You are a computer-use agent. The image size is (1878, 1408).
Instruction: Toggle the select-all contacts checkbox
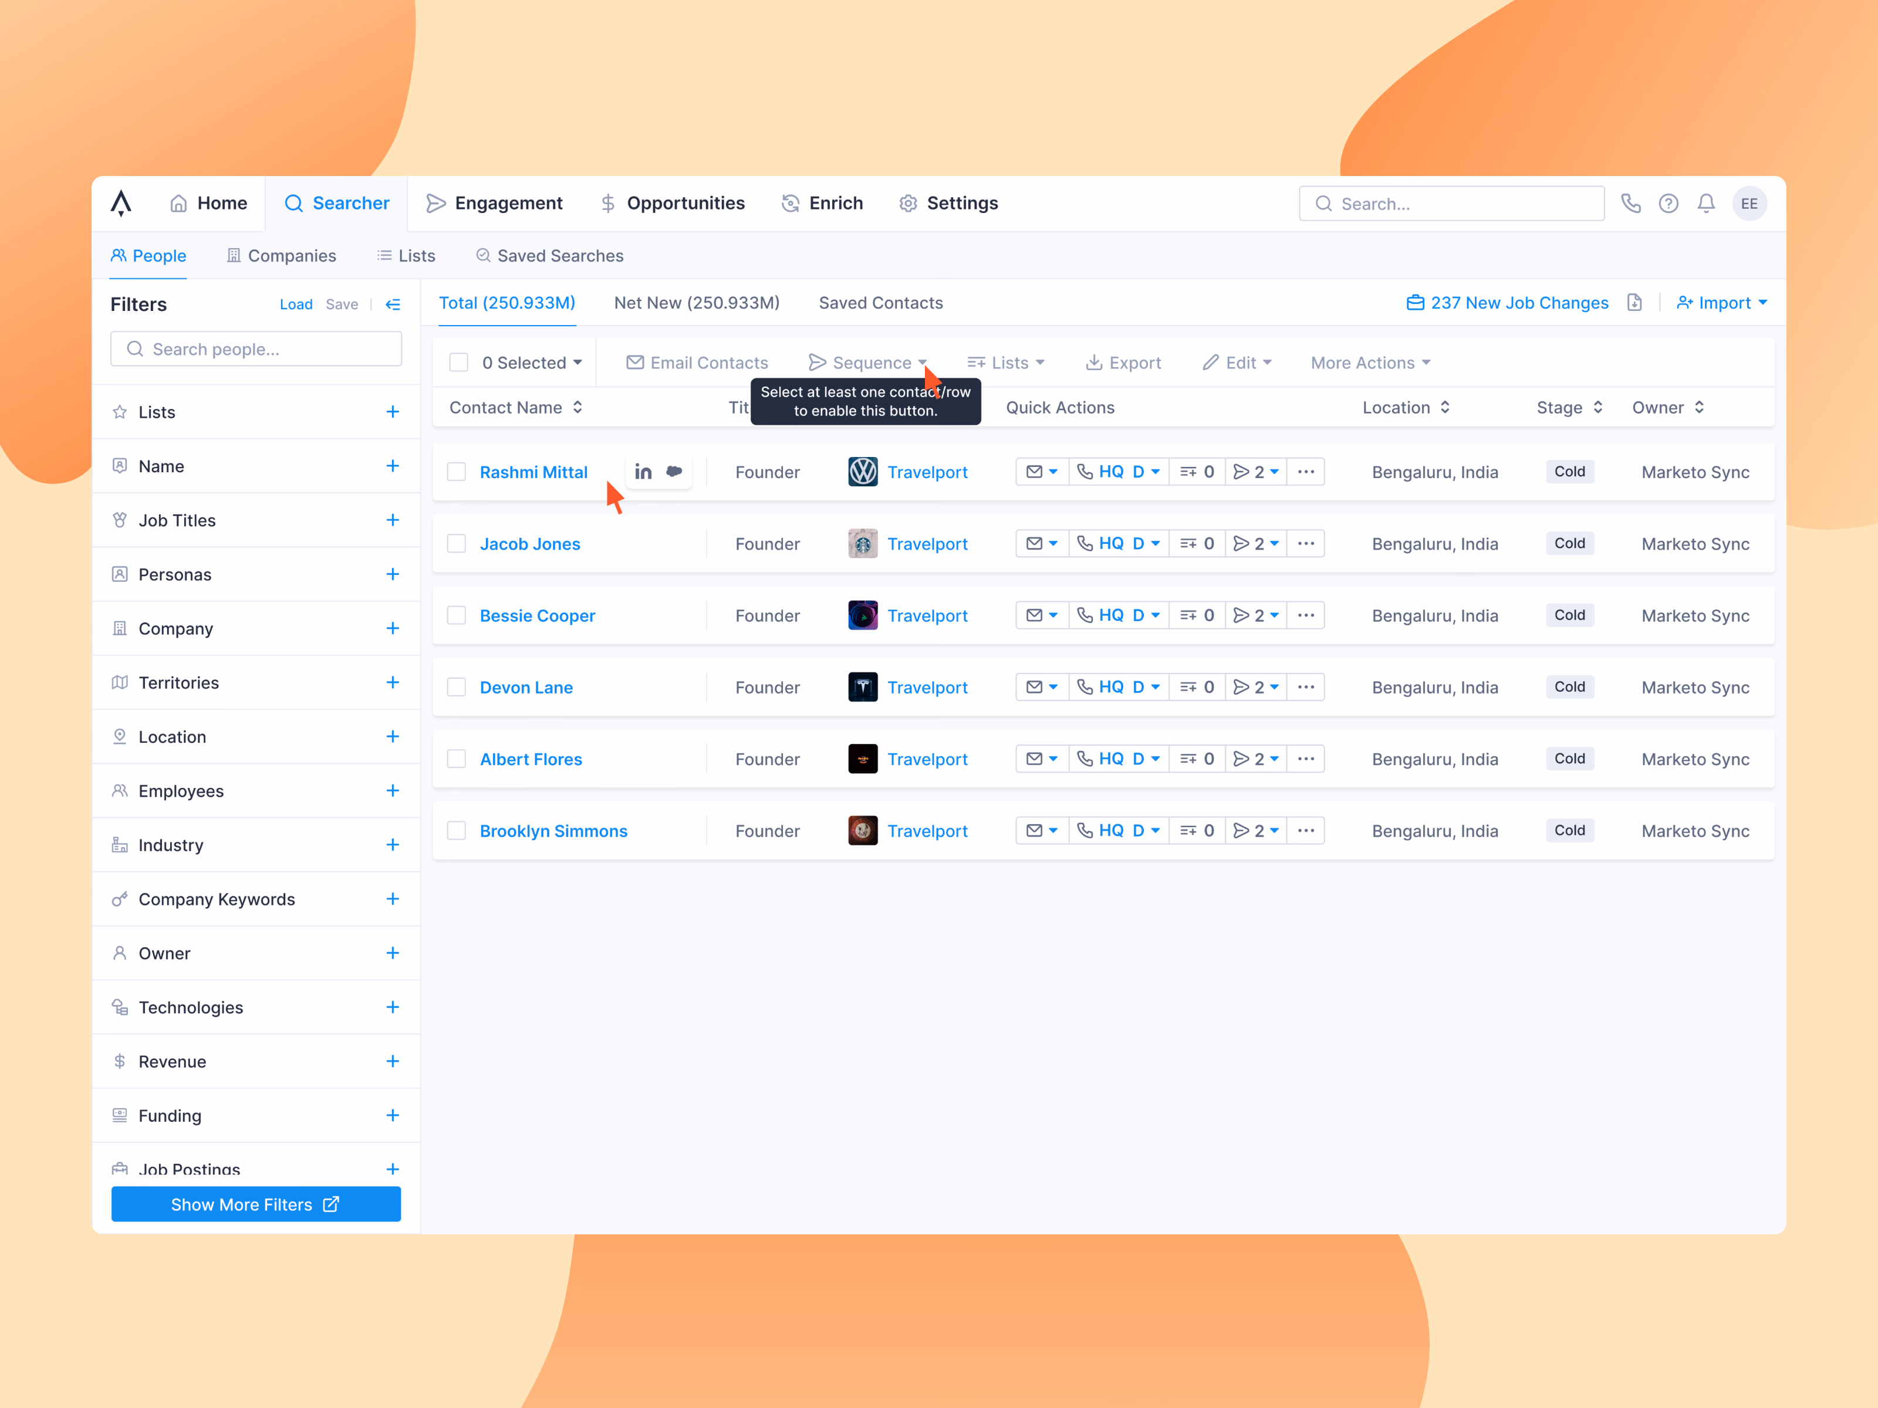458,363
